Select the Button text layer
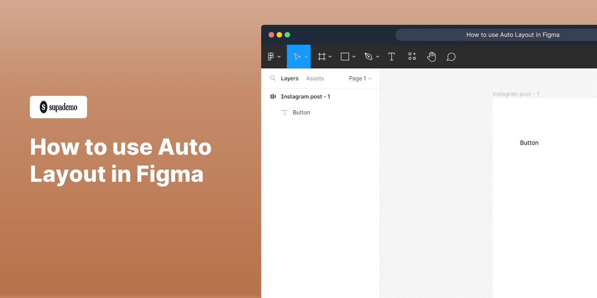 (x=300, y=112)
